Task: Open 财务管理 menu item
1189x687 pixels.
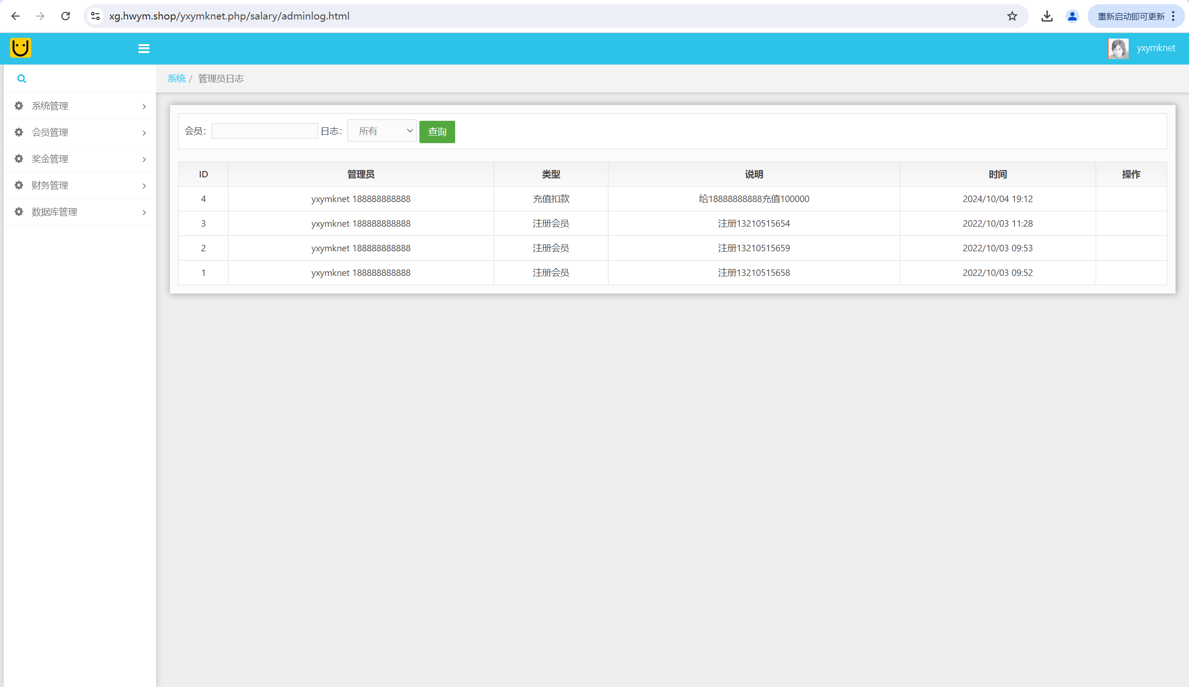Action: [x=79, y=185]
